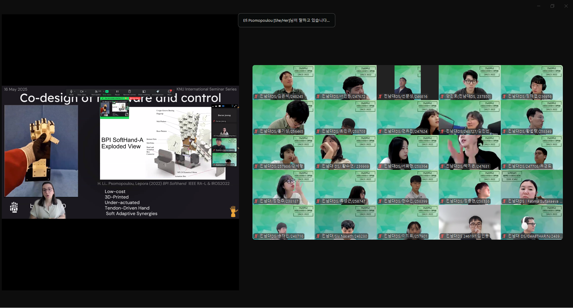This screenshot has height=308, width=573.
Task: Open video options arrow beside Stop video
Action: pos(86,91)
